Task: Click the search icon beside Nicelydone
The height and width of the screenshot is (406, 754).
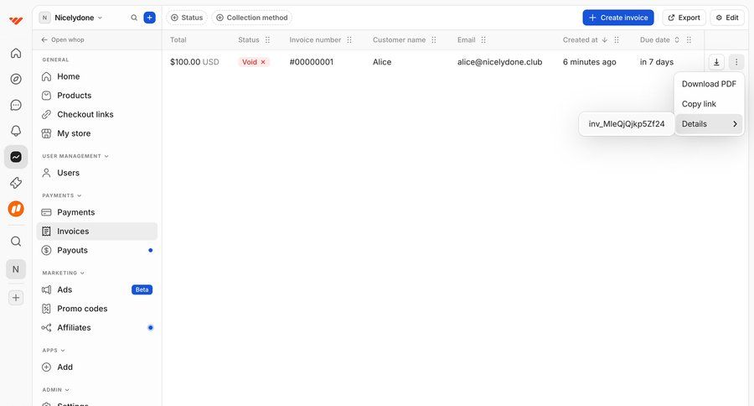Action: pyautogui.click(x=134, y=18)
